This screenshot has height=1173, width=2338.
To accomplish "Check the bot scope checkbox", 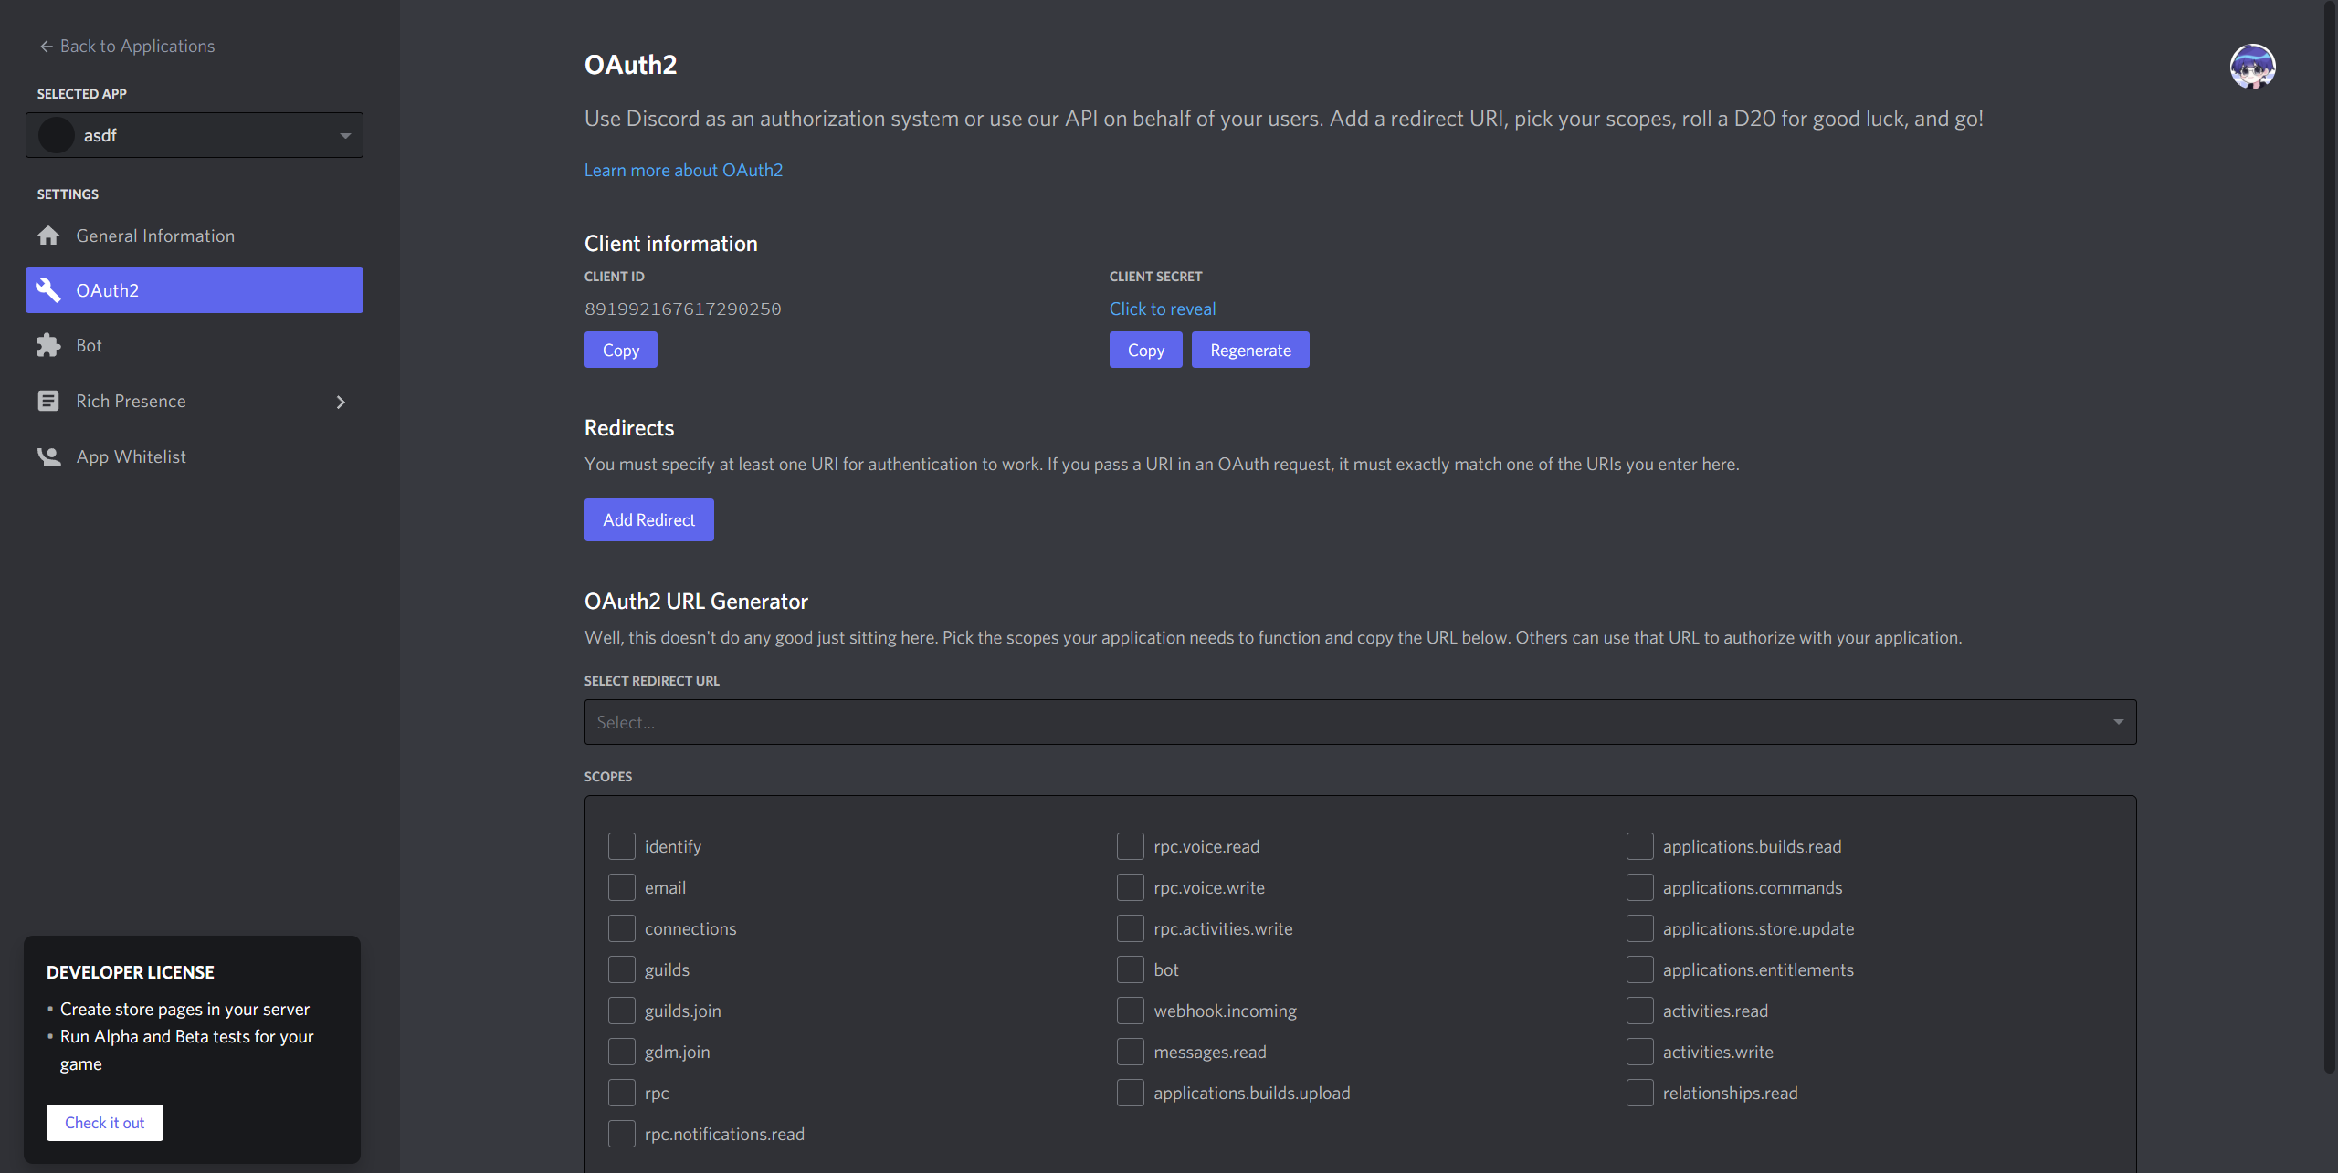I will click(1131, 969).
